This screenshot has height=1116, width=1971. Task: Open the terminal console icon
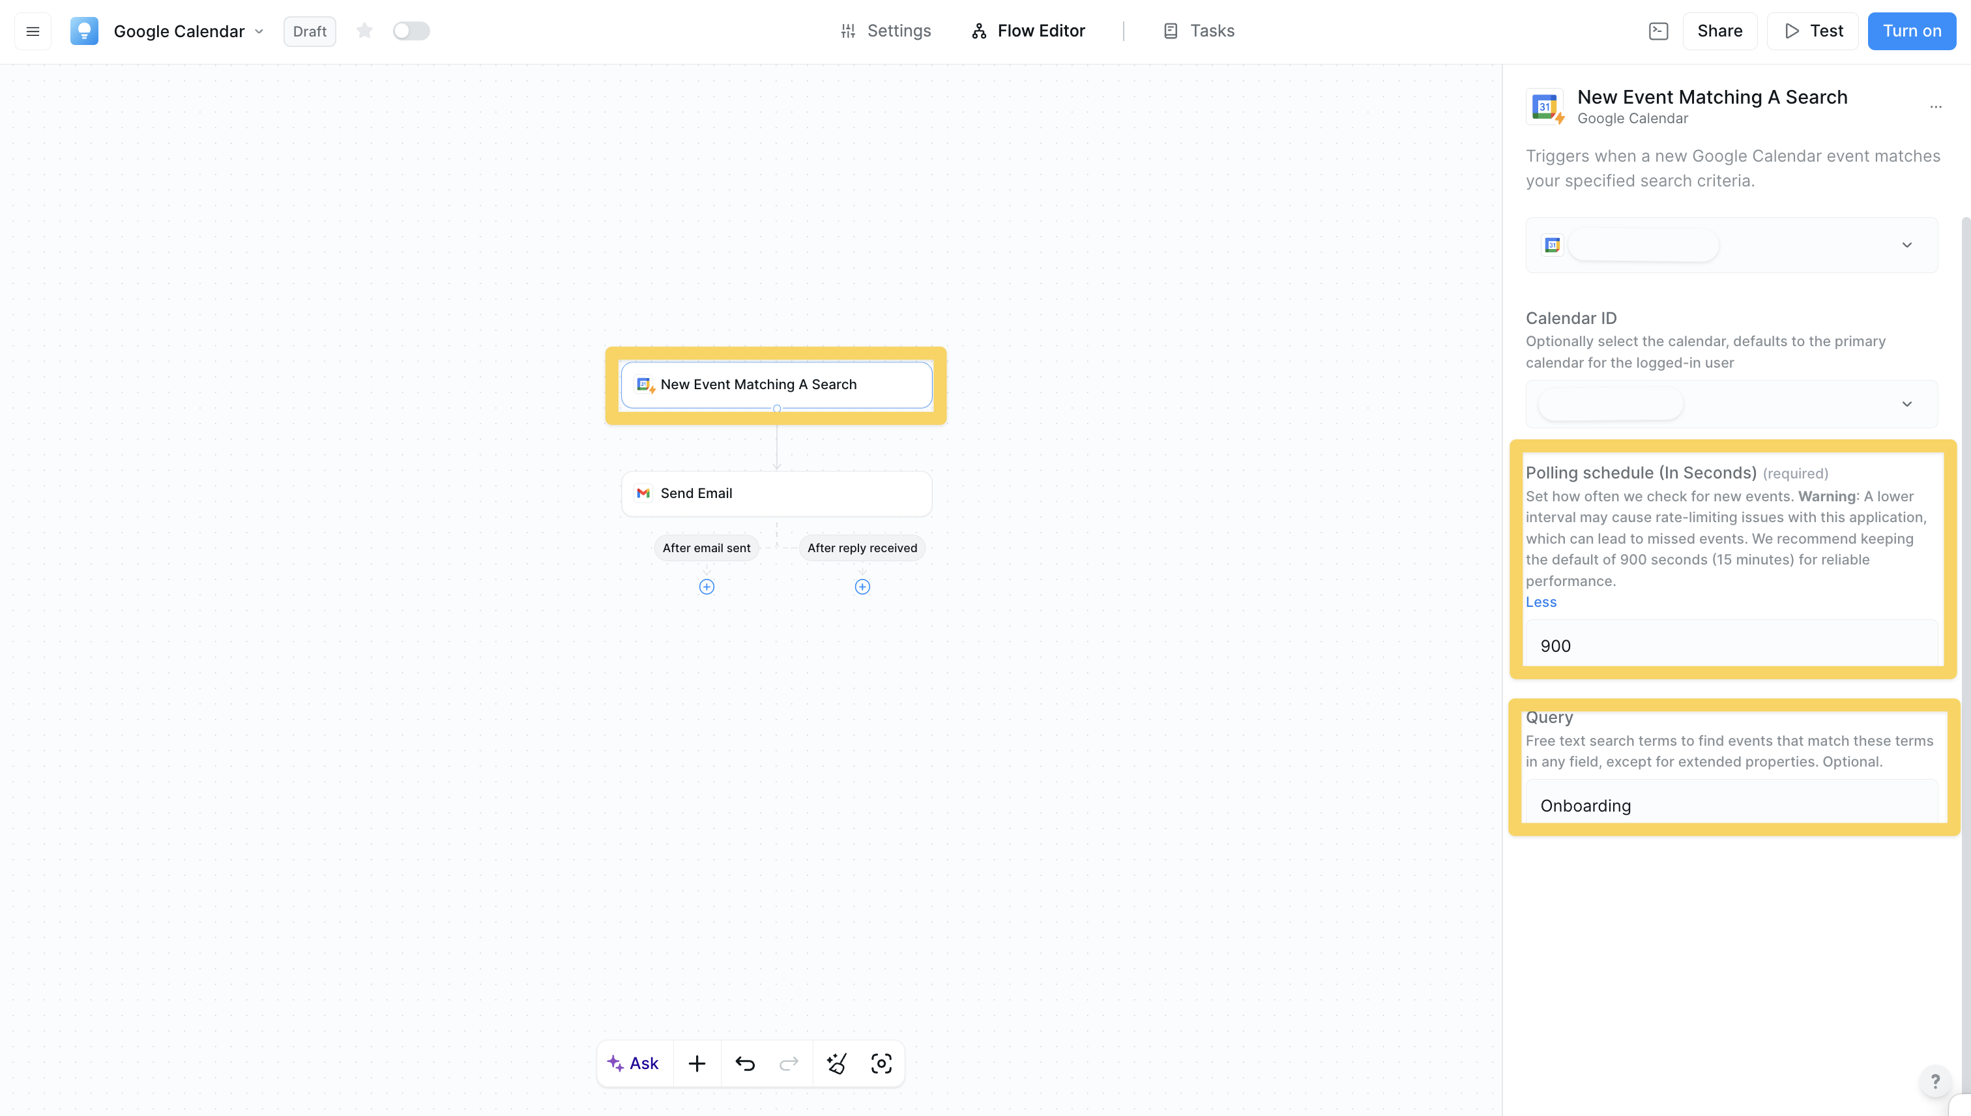(x=1657, y=31)
